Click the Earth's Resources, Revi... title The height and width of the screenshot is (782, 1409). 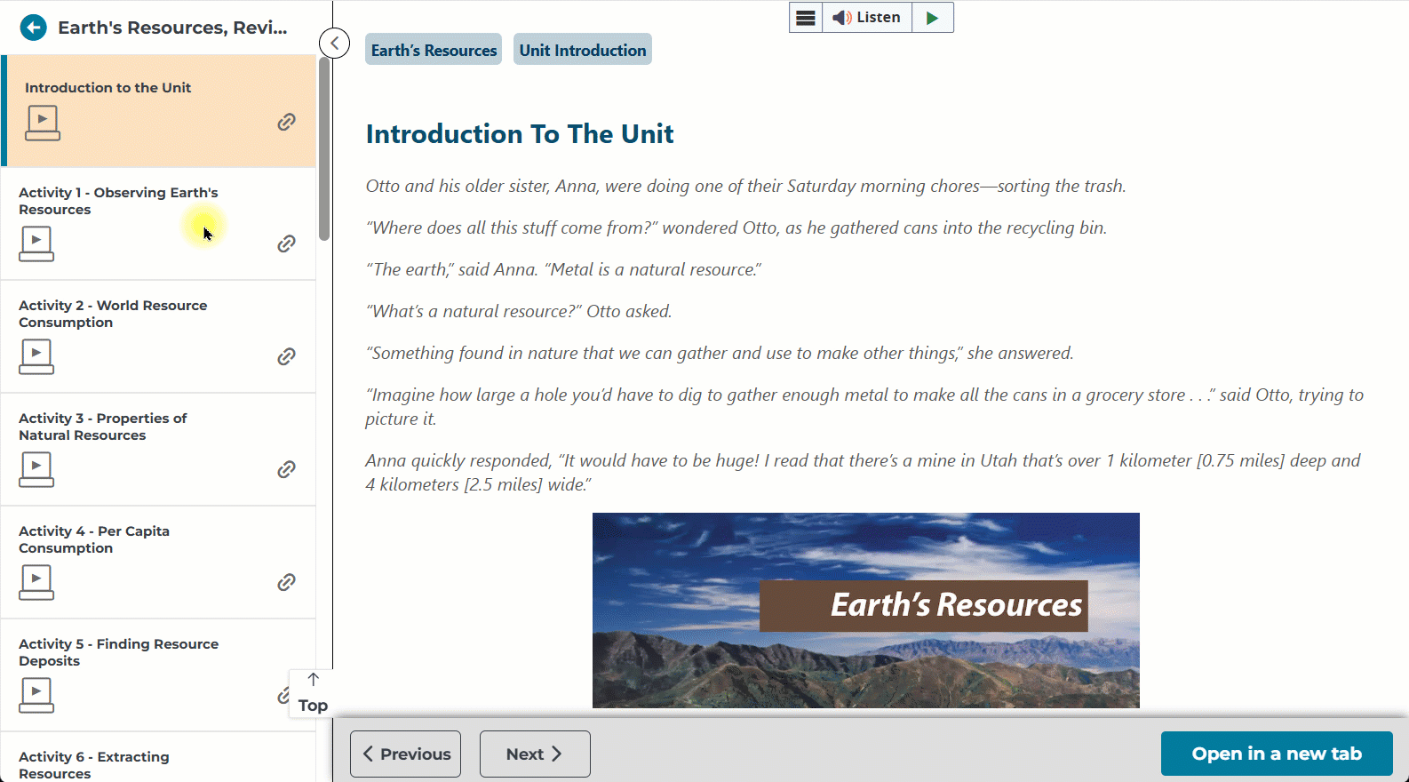coord(172,28)
